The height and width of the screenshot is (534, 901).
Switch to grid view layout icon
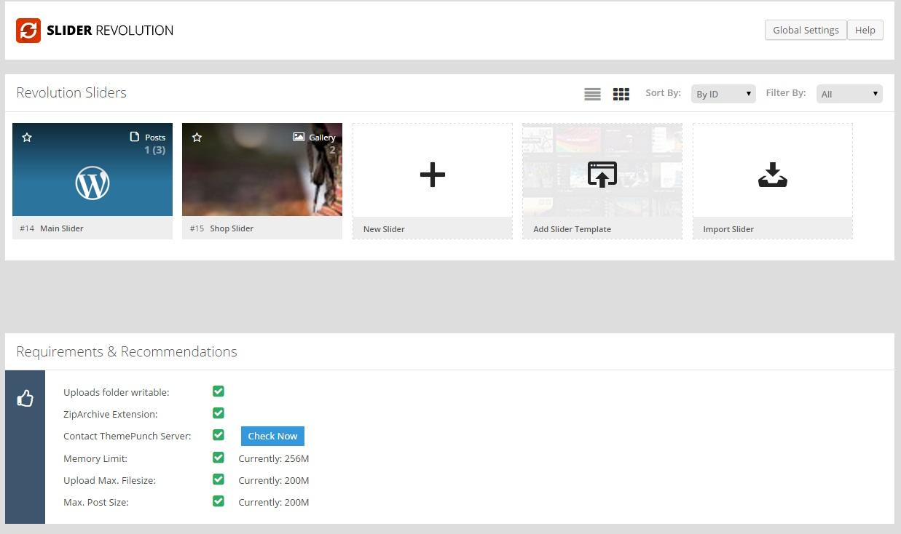621,94
